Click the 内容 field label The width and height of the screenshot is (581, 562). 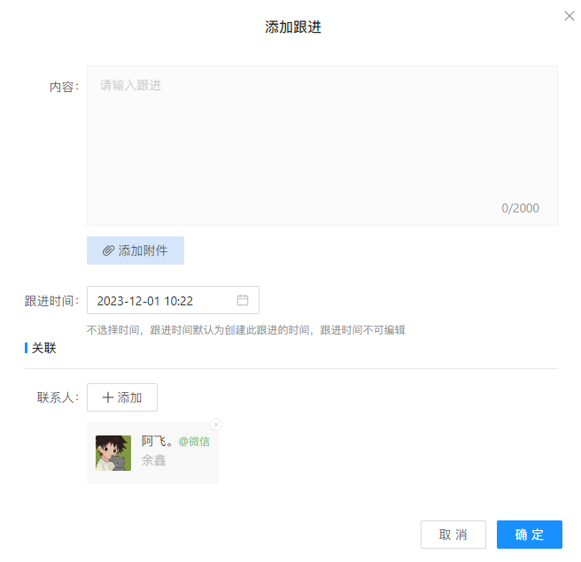[x=63, y=87]
